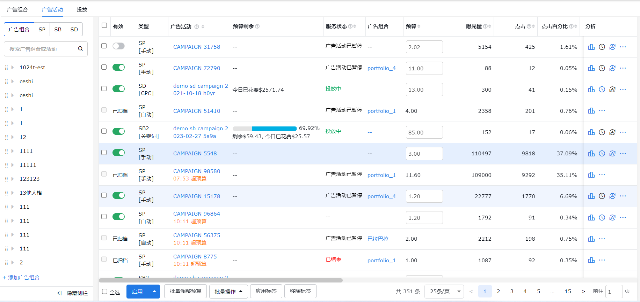Open bar chart analysis for CAMPAIGN 31758
Image resolution: width=640 pixels, height=302 pixels.
coord(591,47)
